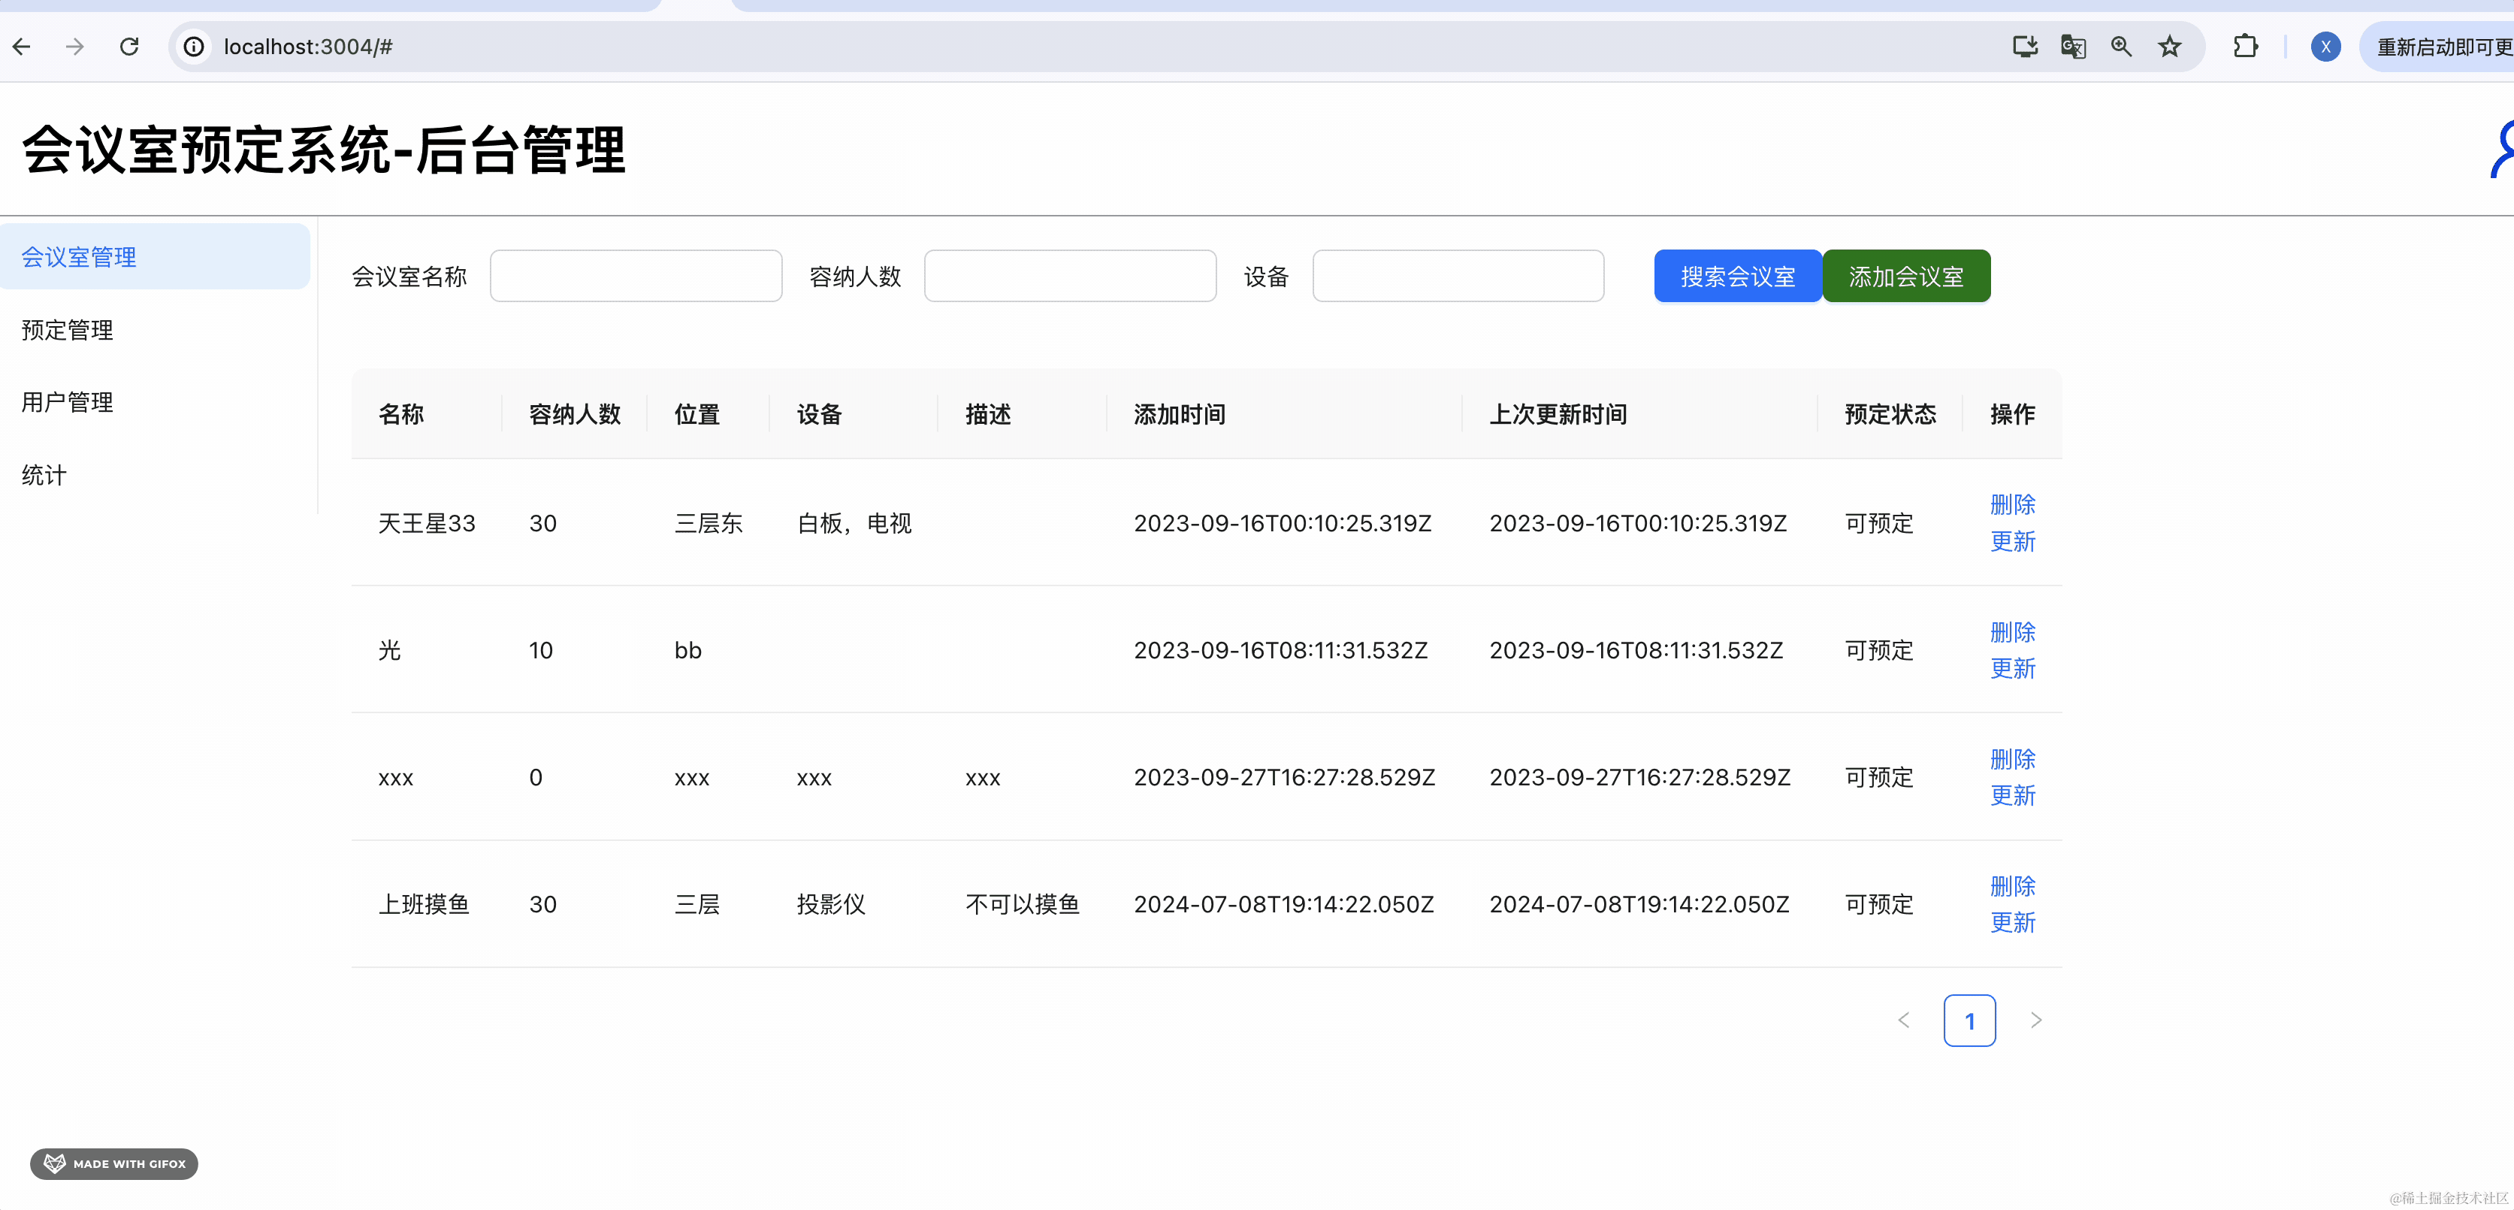Click the browser back arrow icon
Screen dimensions: 2514x1210
pos(22,46)
